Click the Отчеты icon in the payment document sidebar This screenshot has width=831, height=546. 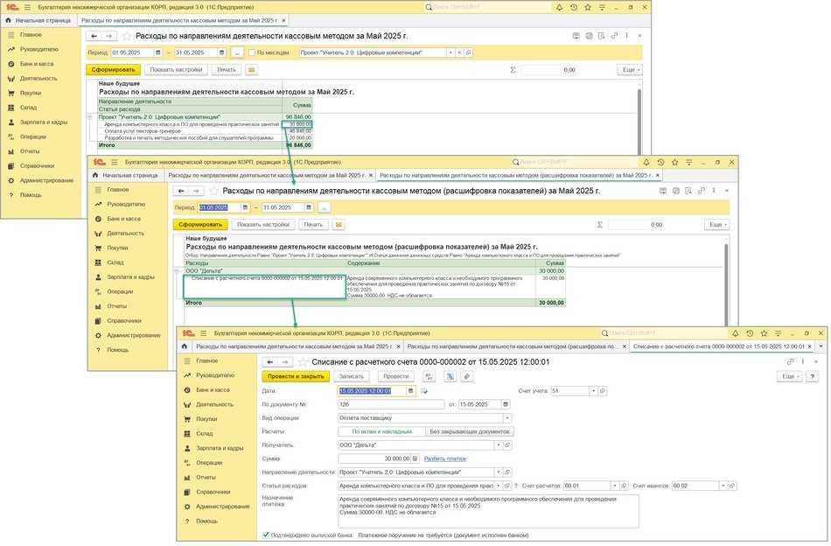coord(187,477)
